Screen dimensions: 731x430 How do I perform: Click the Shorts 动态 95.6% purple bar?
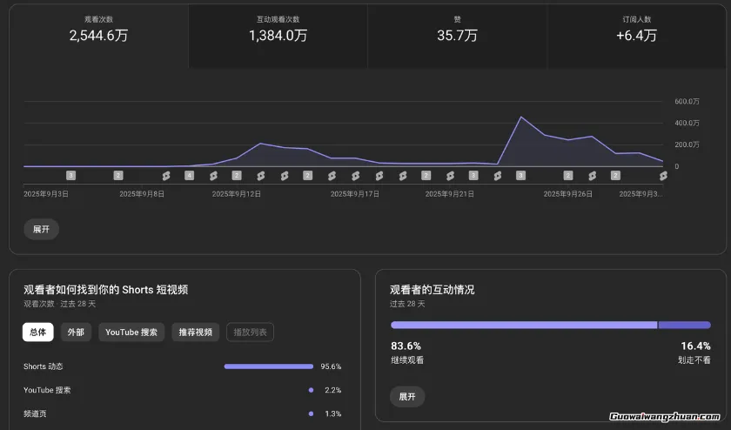click(x=269, y=366)
